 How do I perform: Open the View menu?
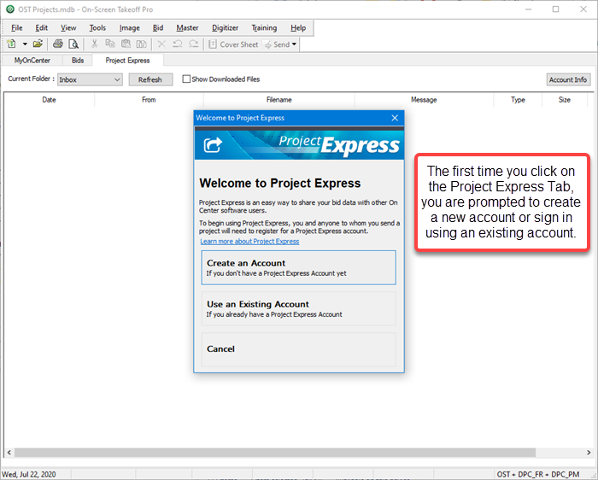(68, 28)
